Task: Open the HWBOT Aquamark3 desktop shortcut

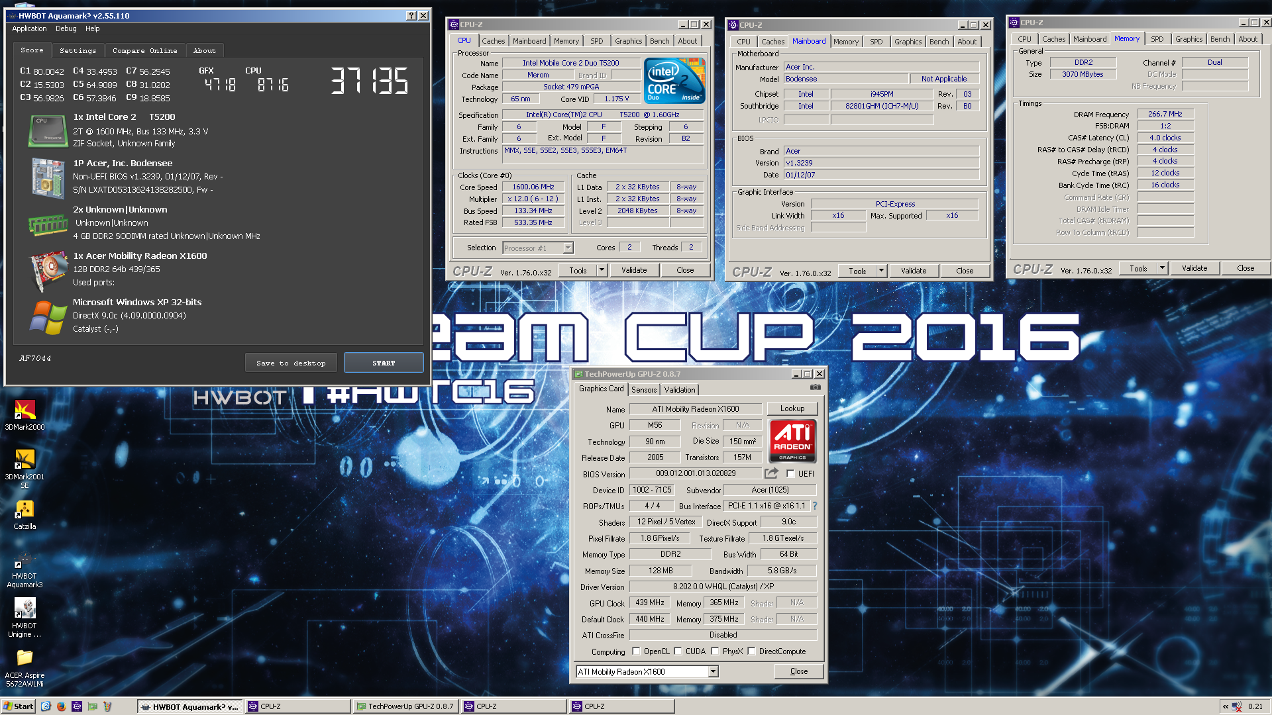Action: 25,569
